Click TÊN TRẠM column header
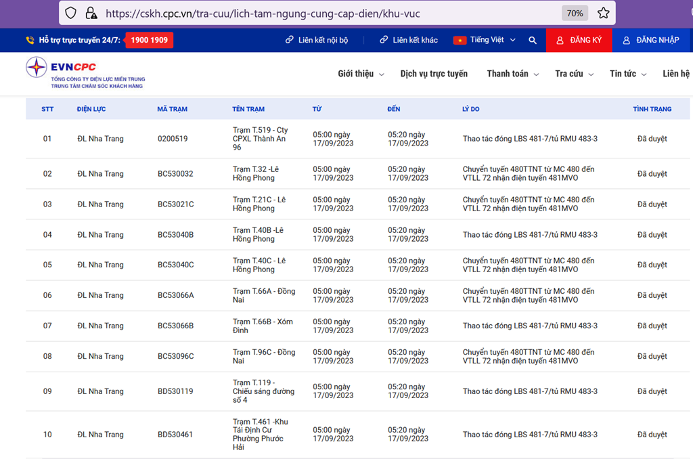Image resolution: width=693 pixels, height=461 pixels. [248, 109]
